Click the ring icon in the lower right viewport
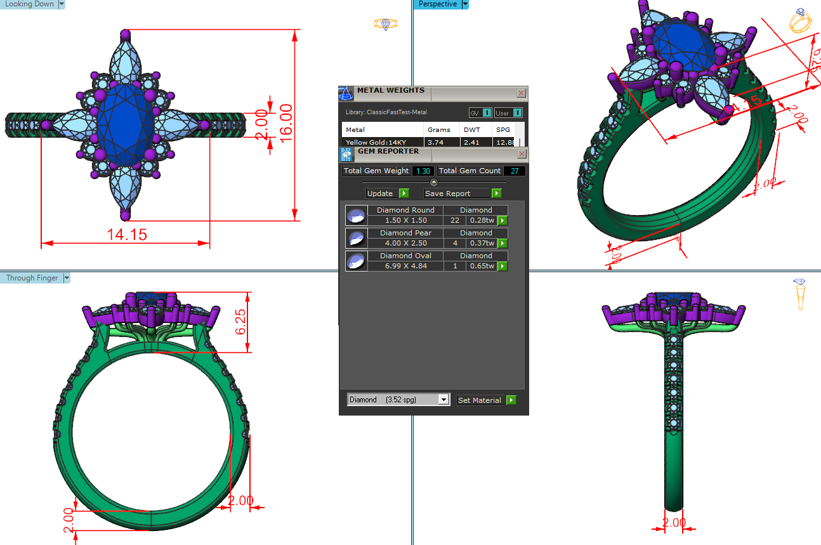The width and height of the screenshot is (821, 545). (799, 294)
